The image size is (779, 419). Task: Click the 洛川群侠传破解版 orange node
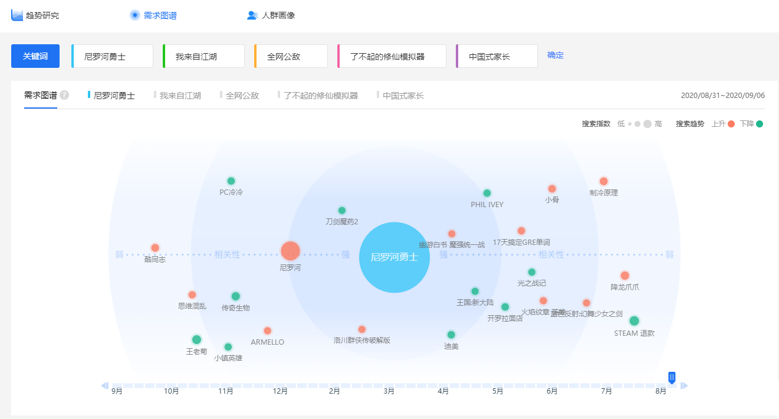click(x=361, y=329)
